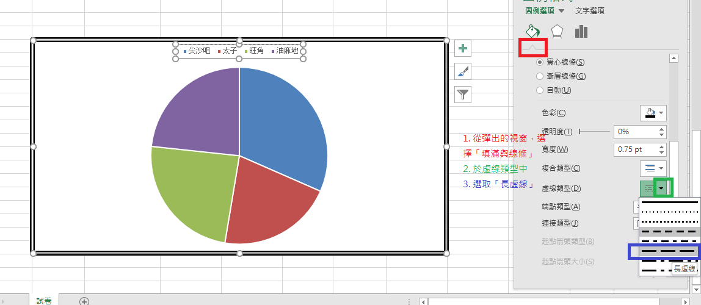Click the 旺角 legend entry
Screen dimensions: 701x305
(254, 51)
